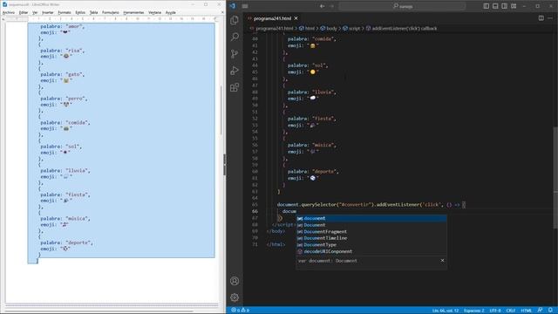Open the Explorer view in VS Code
The width and height of the screenshot is (558, 314).
pos(235,20)
